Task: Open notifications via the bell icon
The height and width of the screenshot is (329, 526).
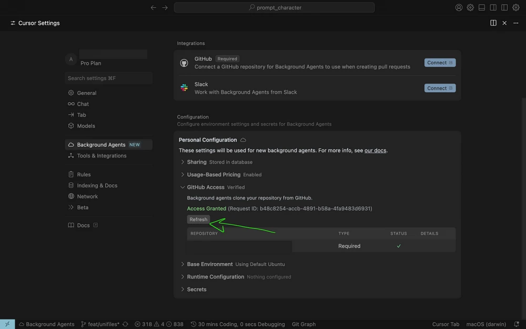Action: (516, 324)
